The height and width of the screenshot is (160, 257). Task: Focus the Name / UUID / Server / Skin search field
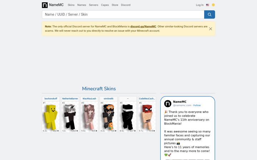(x=123, y=15)
